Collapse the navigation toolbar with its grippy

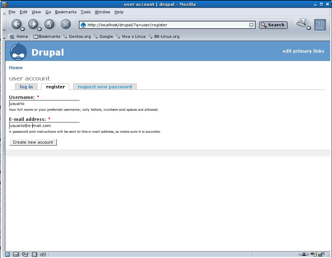(4, 25)
